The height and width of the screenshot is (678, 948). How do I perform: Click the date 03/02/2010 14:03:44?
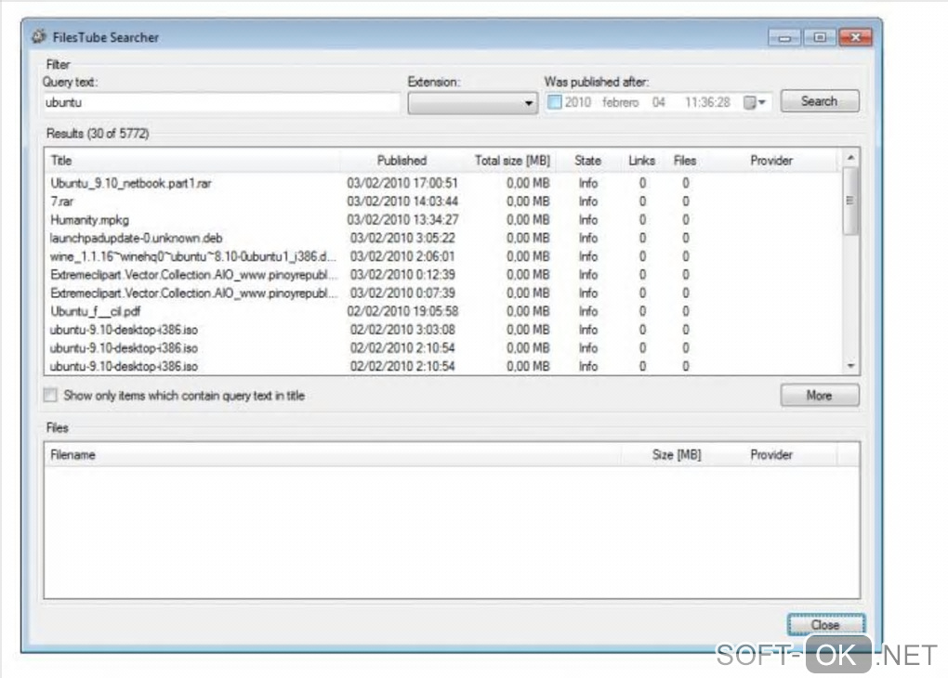pos(402,202)
